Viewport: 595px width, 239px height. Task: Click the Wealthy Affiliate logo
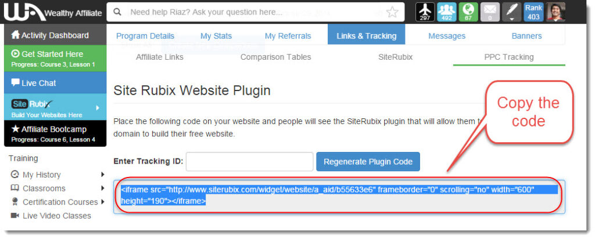(53, 12)
